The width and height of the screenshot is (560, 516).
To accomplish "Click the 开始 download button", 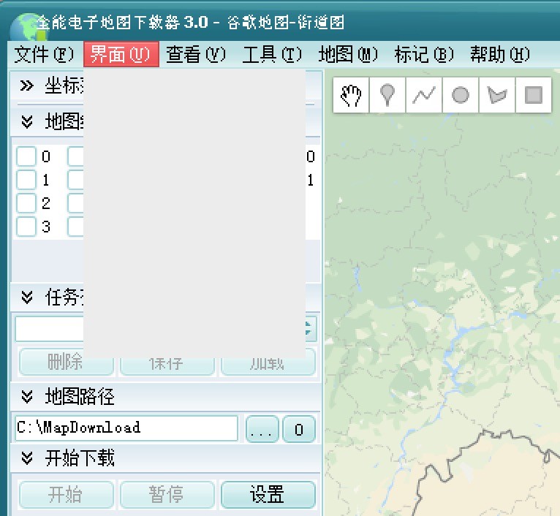I will click(67, 495).
